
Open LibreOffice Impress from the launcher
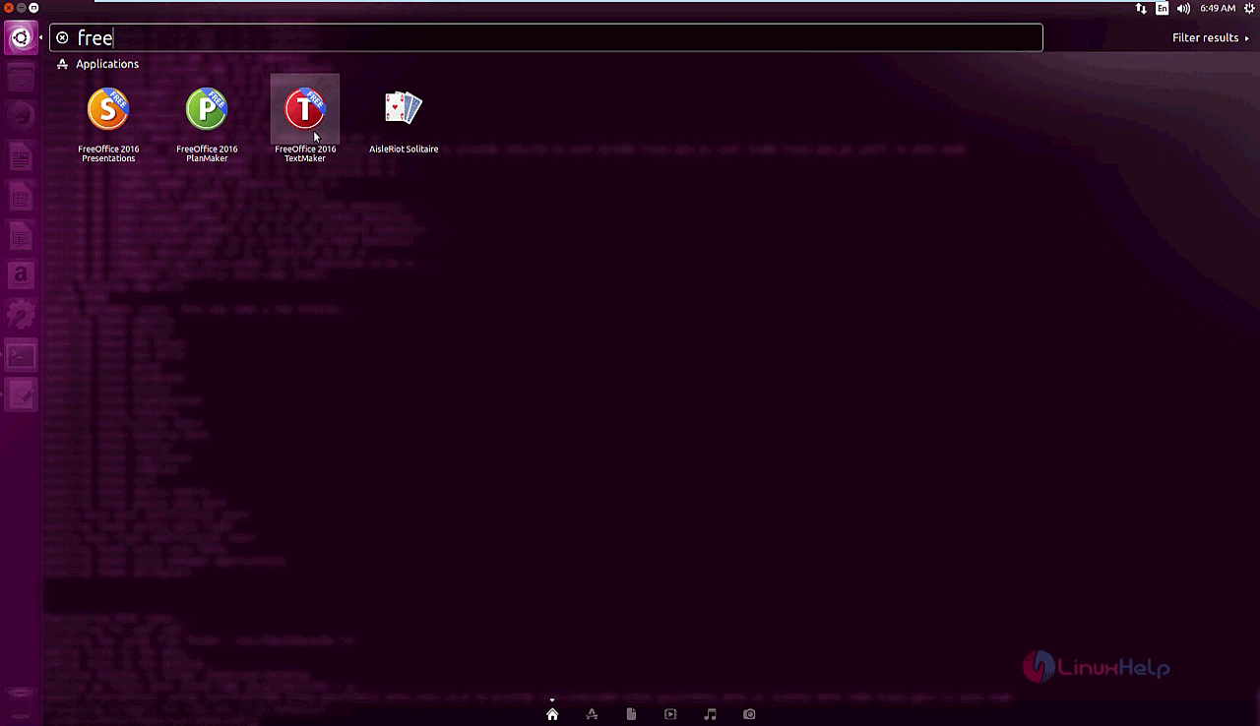[x=21, y=236]
